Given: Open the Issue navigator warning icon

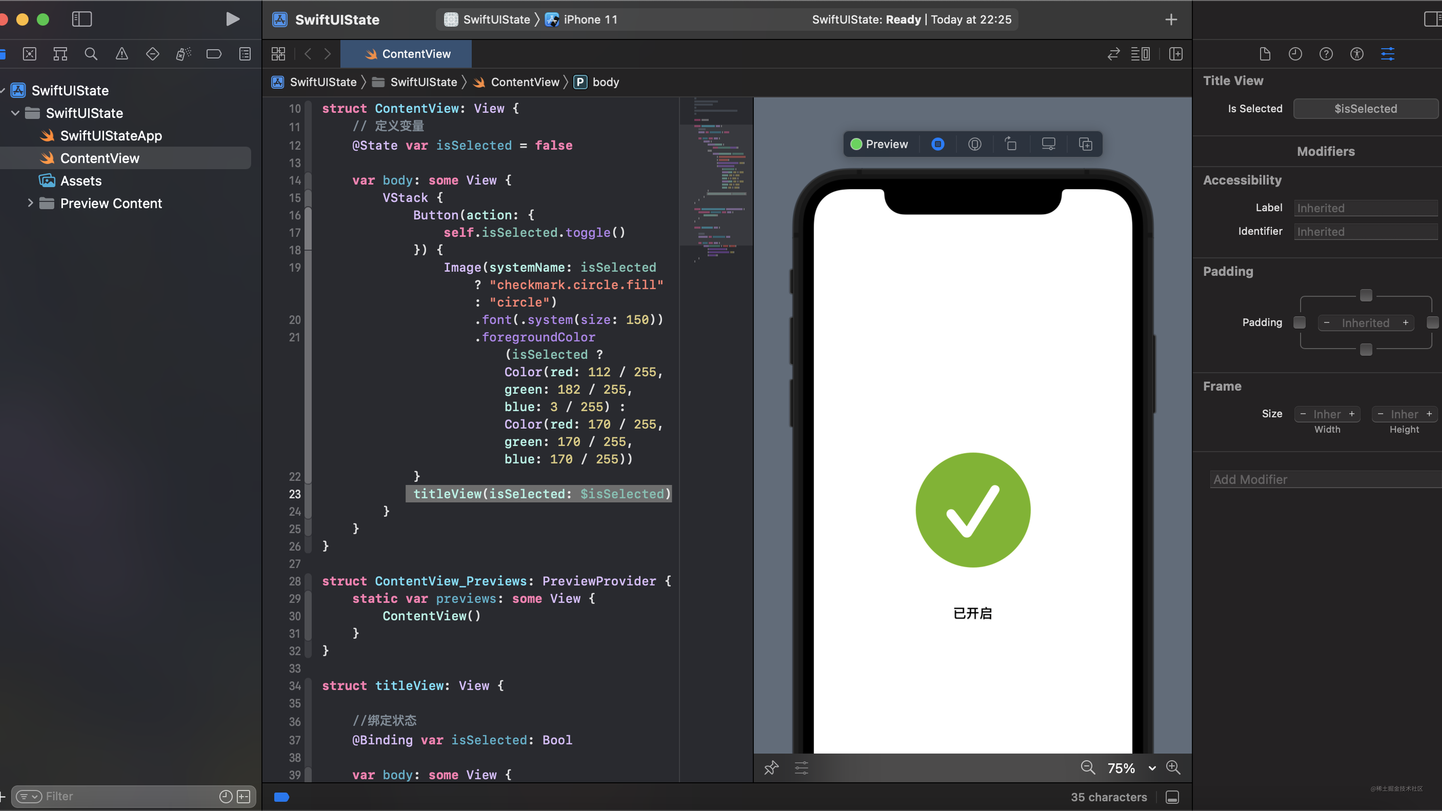Looking at the screenshot, I should (x=121, y=54).
